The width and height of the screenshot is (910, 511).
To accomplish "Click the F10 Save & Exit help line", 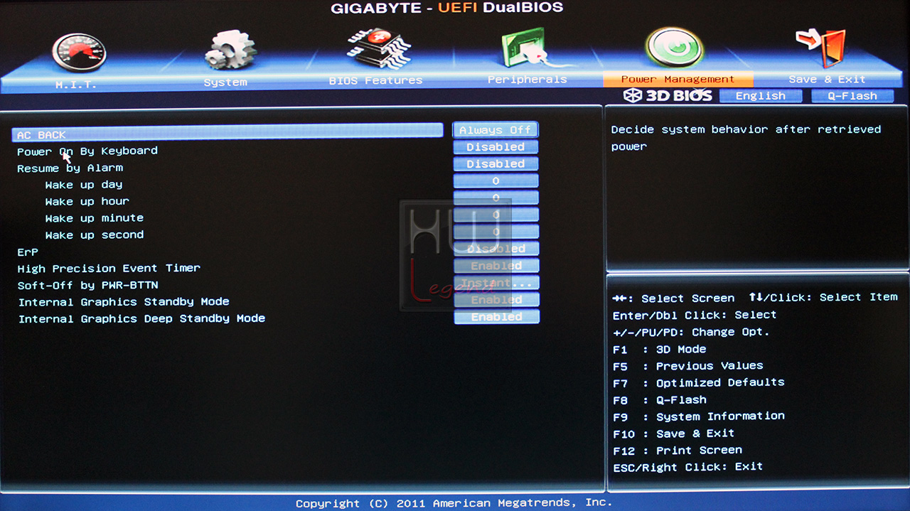I will tap(673, 434).
